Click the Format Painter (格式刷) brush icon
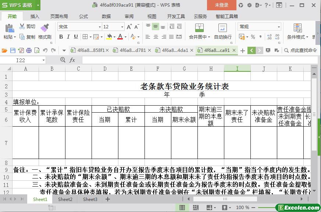The height and width of the screenshot is (212, 321). tap(44, 28)
